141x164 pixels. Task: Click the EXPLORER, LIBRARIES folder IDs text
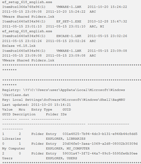pos(66,139)
